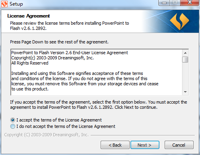Click the 'License Agreement' heading
Image resolution: width=200 pixels, height=155 pixels.
tap(29, 16)
